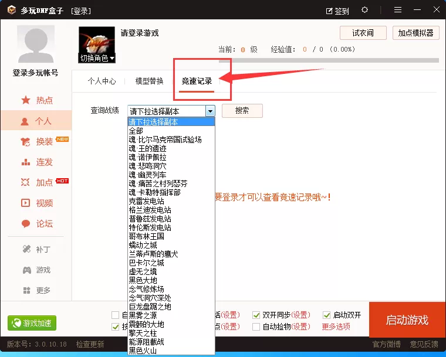Switch to 竞速记录 tab

click(197, 81)
